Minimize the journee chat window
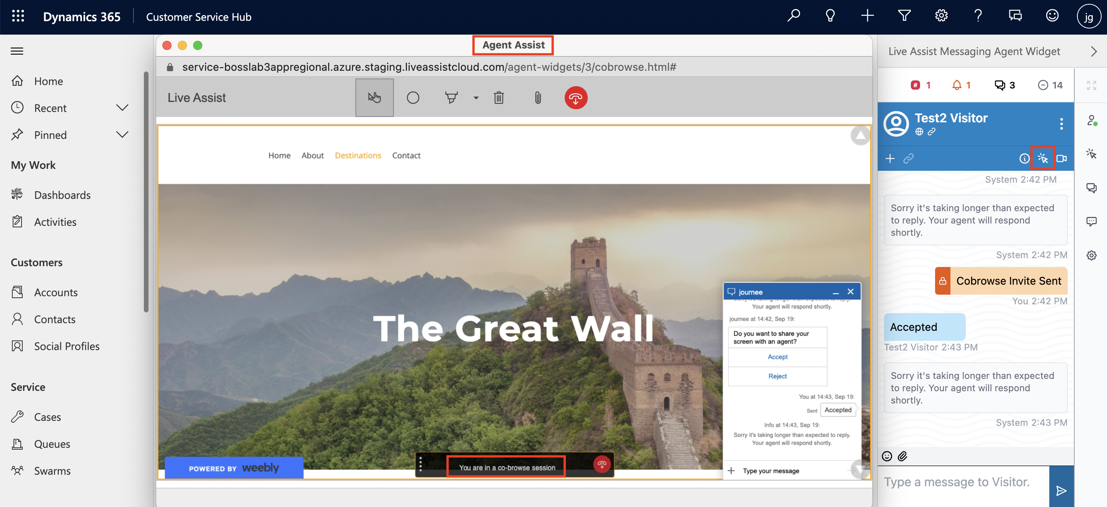The image size is (1107, 507). click(x=835, y=292)
